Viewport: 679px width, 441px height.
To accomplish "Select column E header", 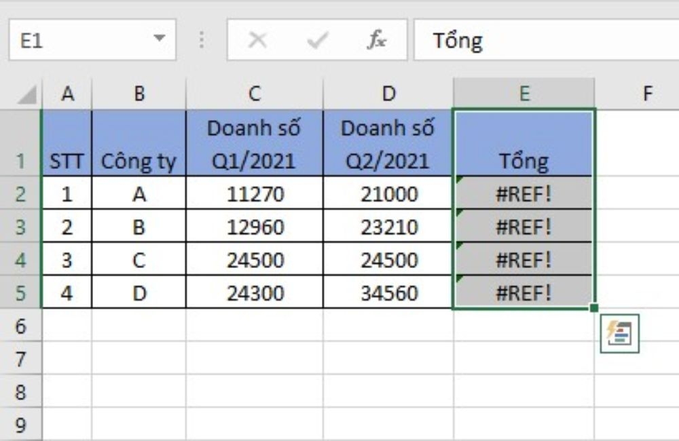I will pyautogui.click(x=524, y=94).
